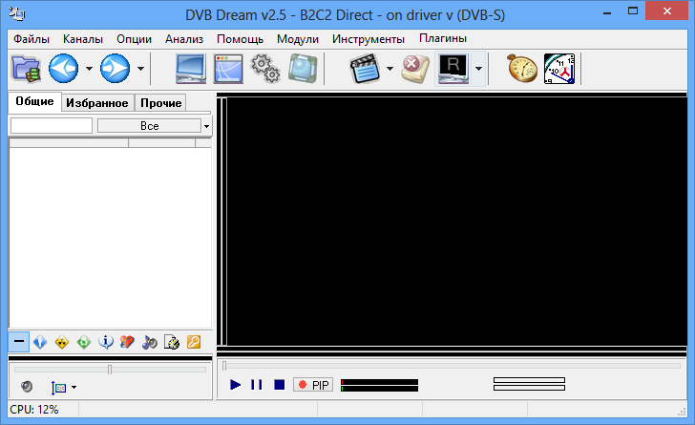This screenshot has height=425, width=695.
Task: Click the CPU: 12% status text
Action: (34, 410)
